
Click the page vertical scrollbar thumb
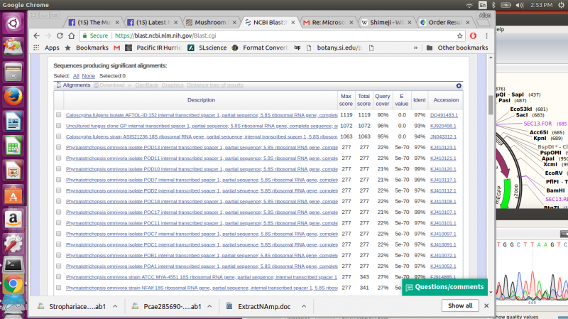(x=491, y=104)
